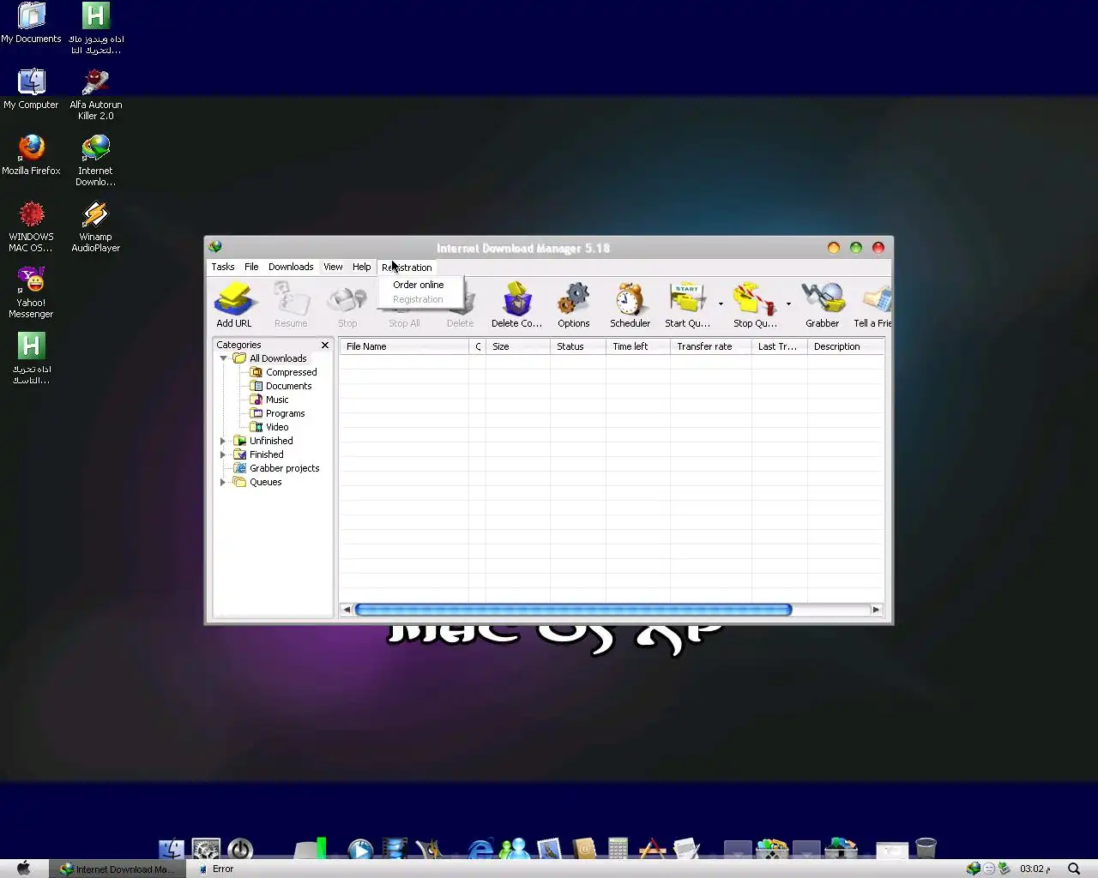Launch Yahoo! Messenger desktop icon
This screenshot has width=1098, height=878.
[x=31, y=292]
